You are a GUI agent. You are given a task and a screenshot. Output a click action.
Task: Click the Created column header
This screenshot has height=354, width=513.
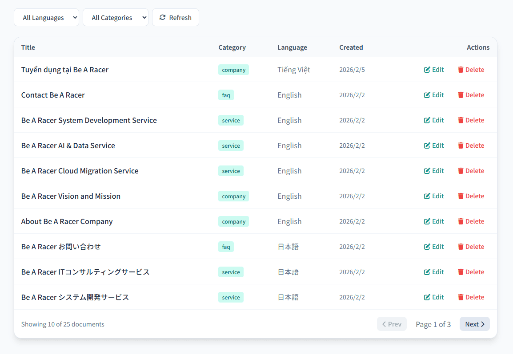coord(351,47)
